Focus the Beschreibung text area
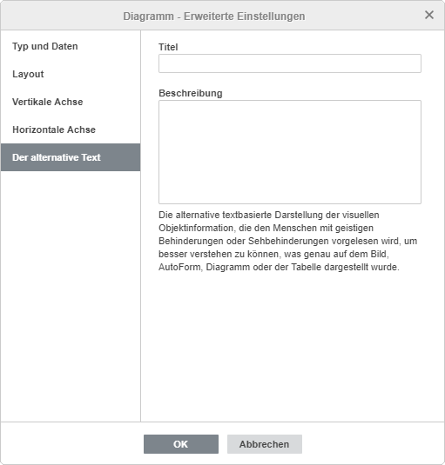Image resolution: width=445 pixels, height=465 pixels. 290,152
